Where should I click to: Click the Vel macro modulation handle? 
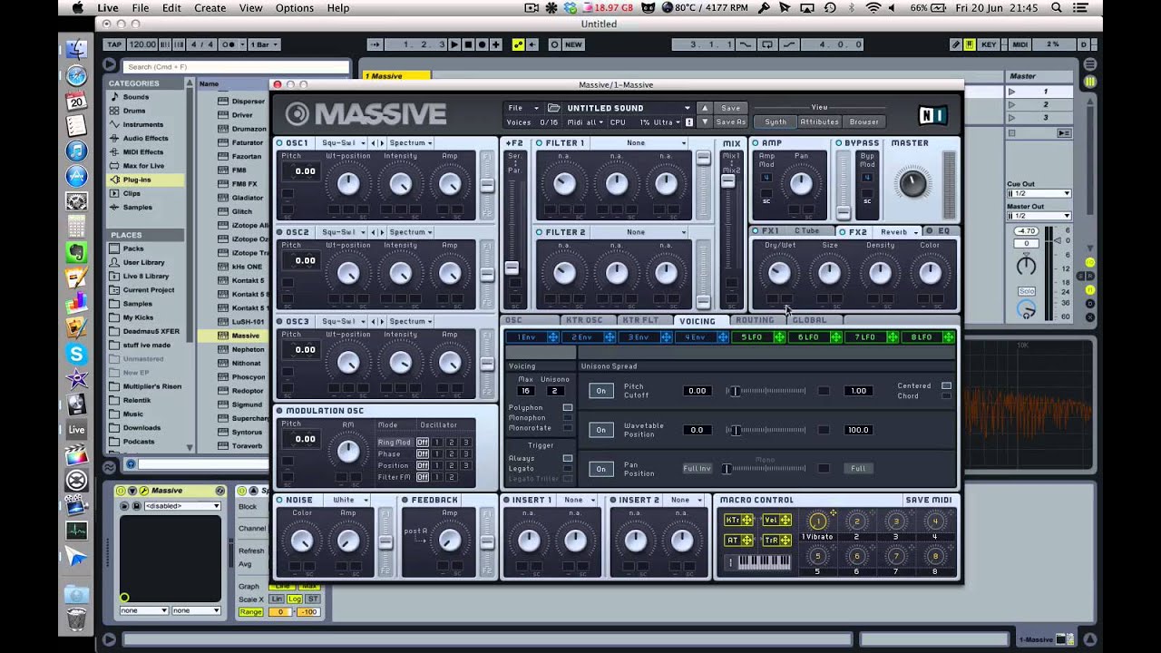pos(785,520)
